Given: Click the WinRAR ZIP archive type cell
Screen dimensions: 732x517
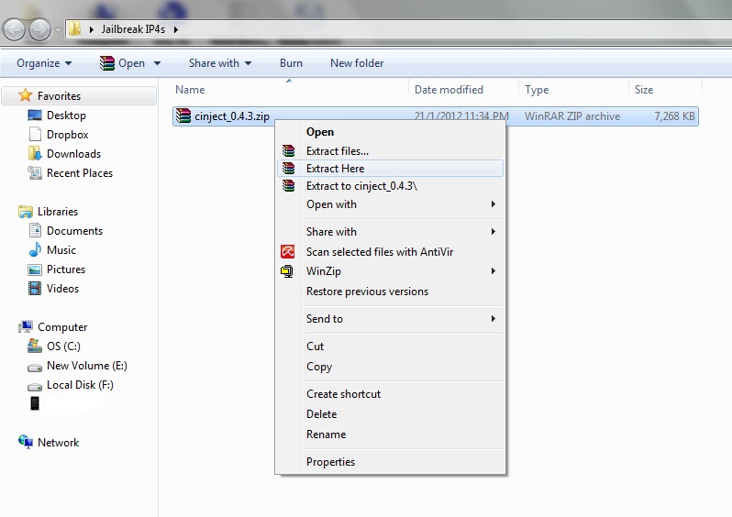Looking at the screenshot, I should [x=572, y=116].
